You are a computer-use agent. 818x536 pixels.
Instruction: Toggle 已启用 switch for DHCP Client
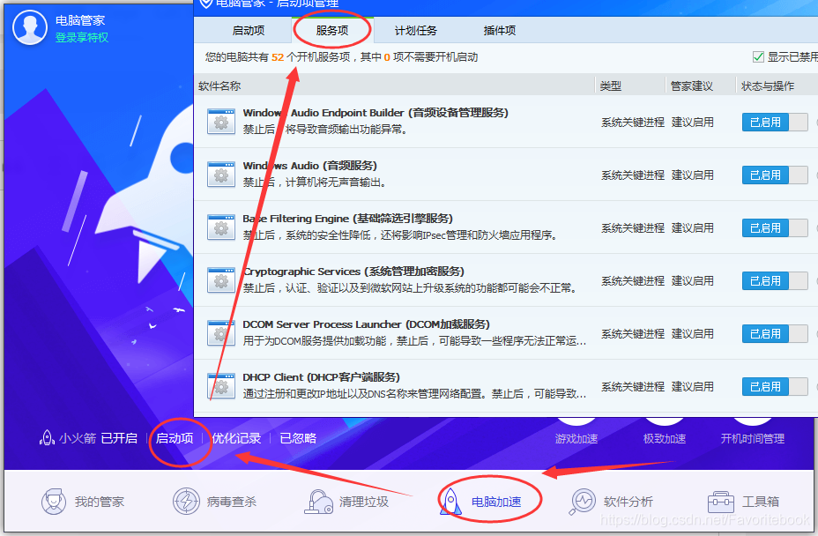point(775,387)
